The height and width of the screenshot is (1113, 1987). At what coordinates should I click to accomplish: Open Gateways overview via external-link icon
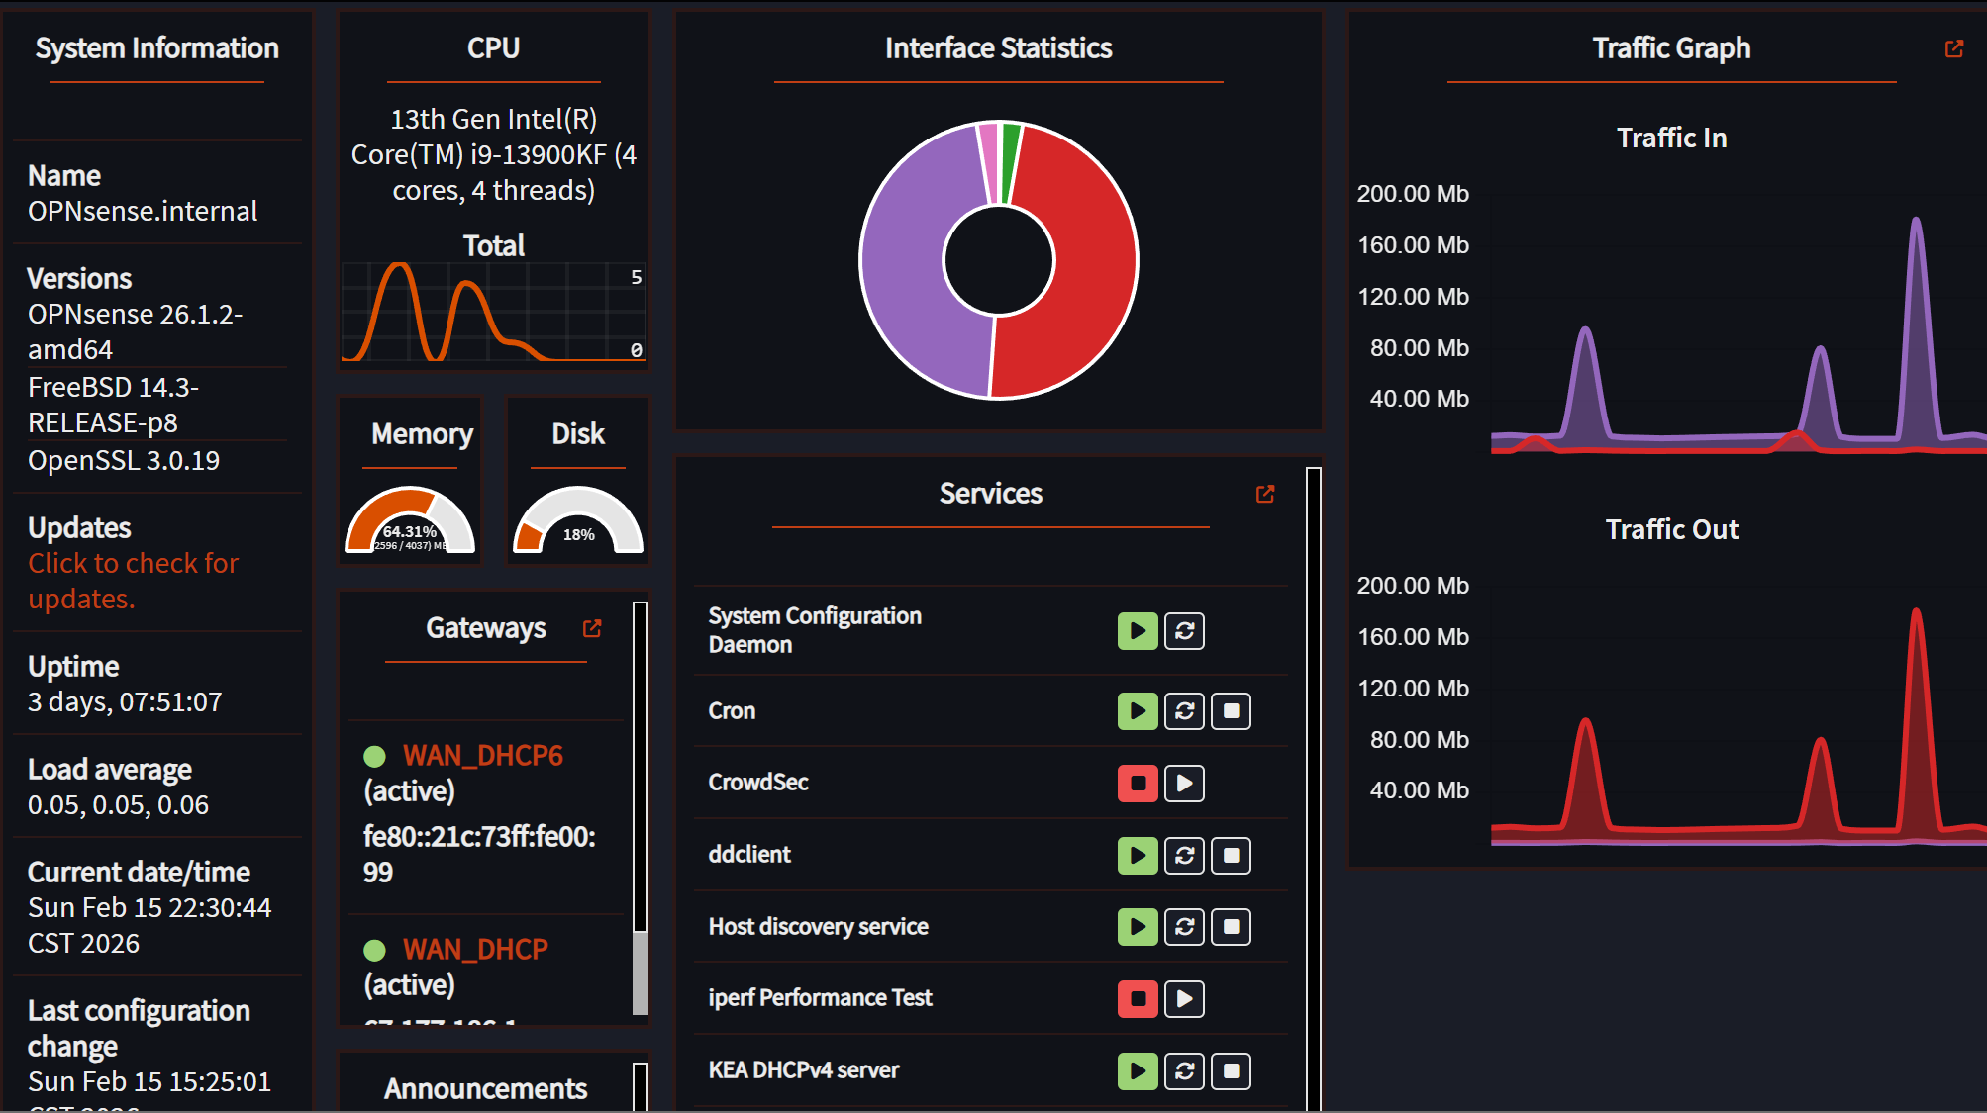click(591, 627)
